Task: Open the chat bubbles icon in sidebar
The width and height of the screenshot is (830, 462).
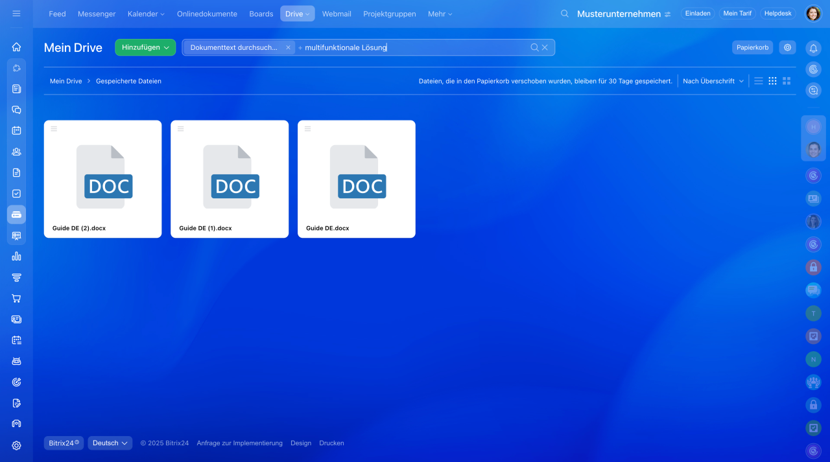Action: point(16,110)
